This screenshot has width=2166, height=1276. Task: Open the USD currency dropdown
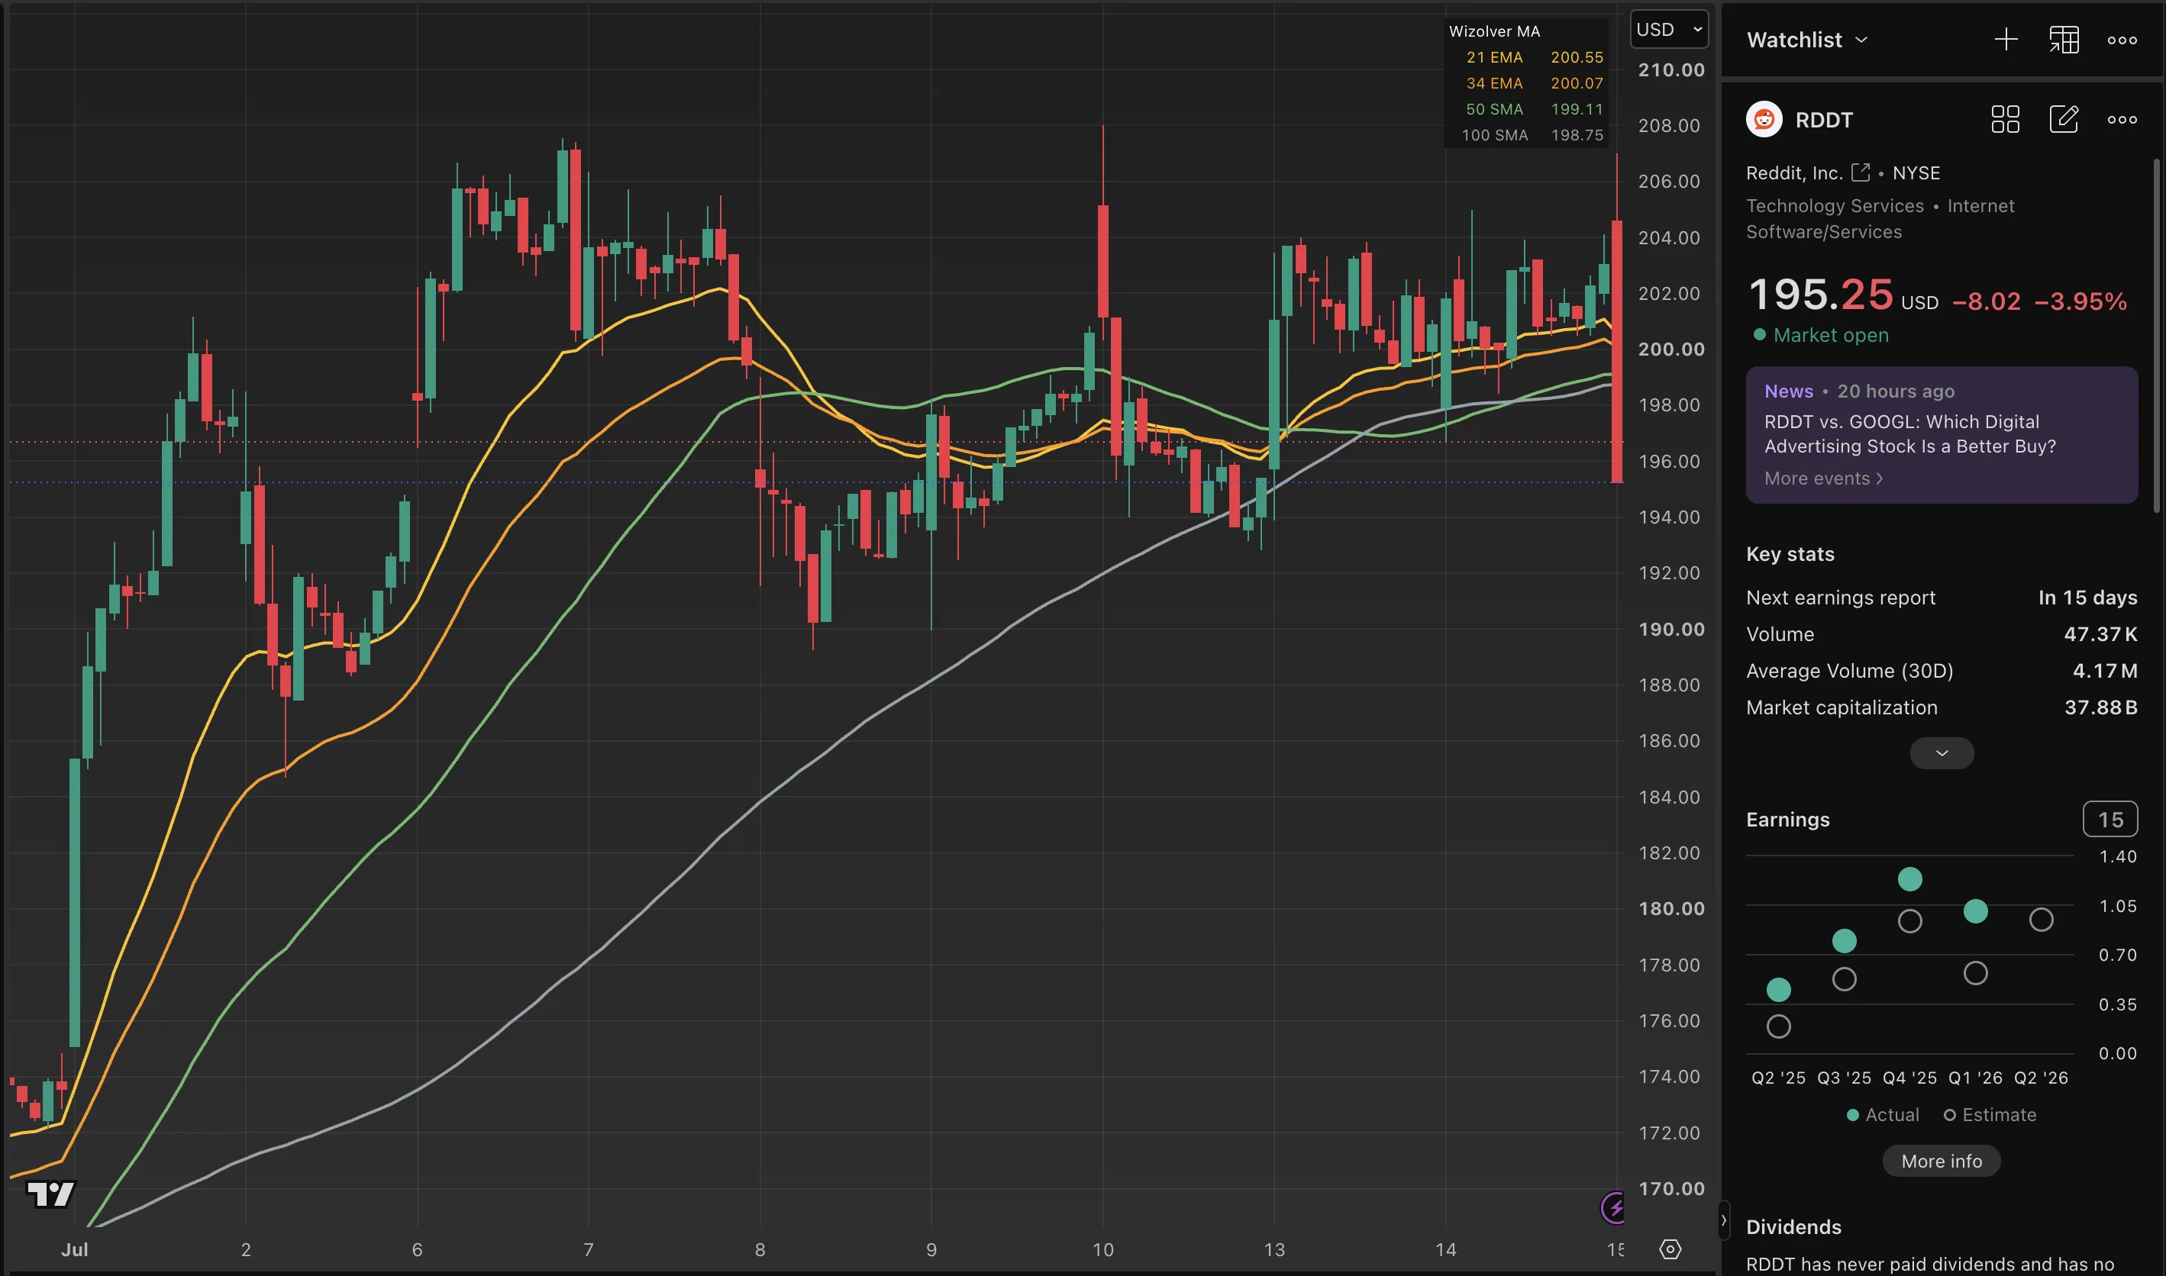[1669, 29]
